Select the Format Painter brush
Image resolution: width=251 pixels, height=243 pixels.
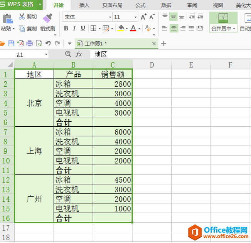pyautogui.click(x=47, y=18)
